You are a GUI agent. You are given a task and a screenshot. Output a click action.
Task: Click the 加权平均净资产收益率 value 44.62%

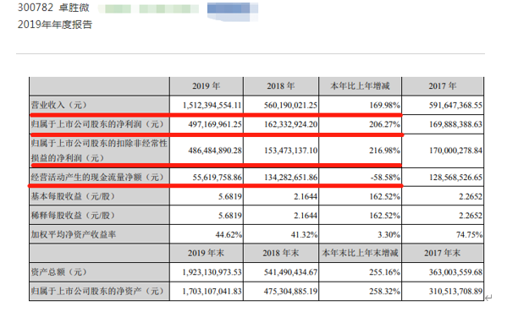click(x=229, y=235)
